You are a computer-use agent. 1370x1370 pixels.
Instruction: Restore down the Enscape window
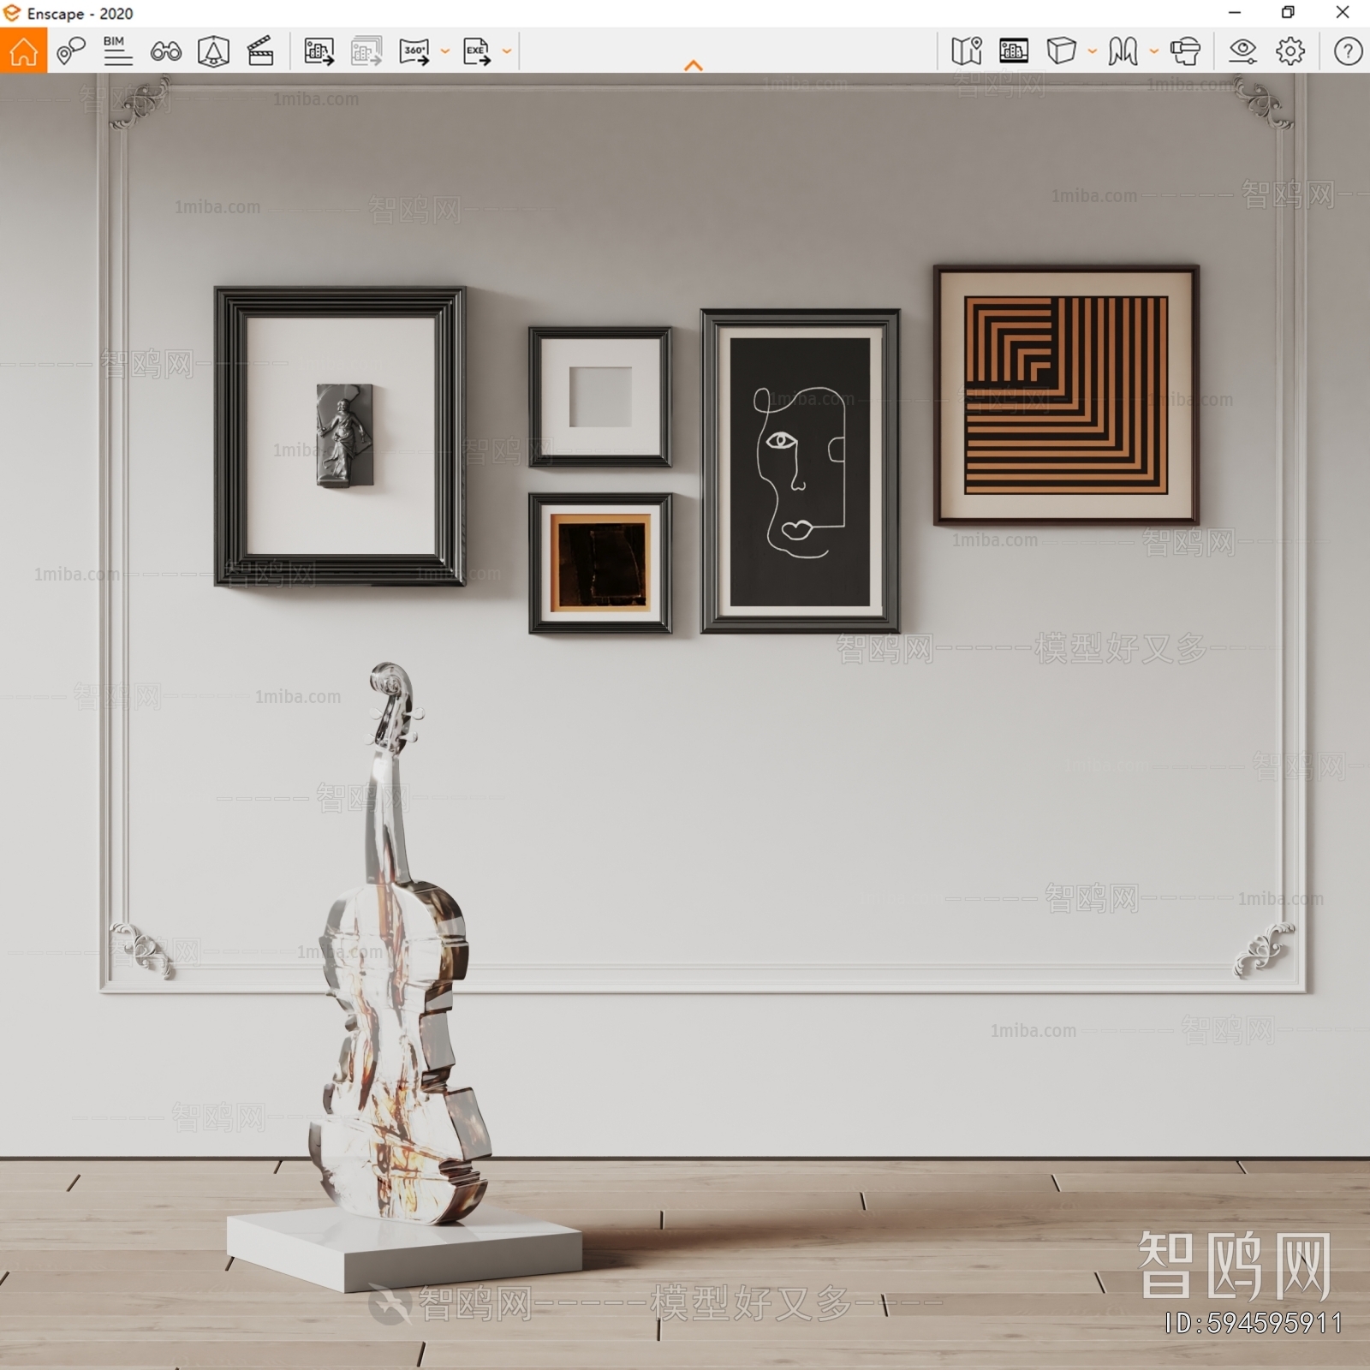(1288, 13)
